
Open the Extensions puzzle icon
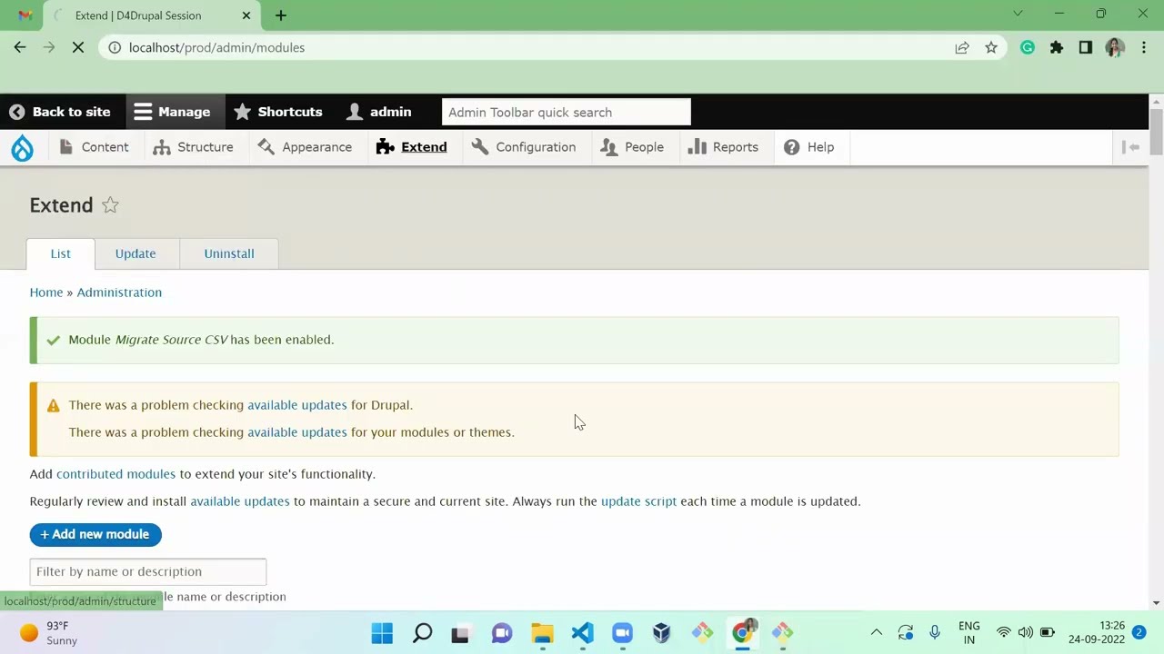pos(1057,47)
